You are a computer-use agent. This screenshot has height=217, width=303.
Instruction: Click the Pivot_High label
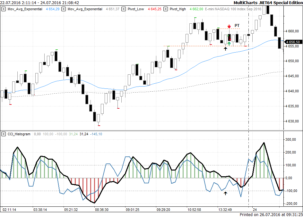click(x=178, y=9)
